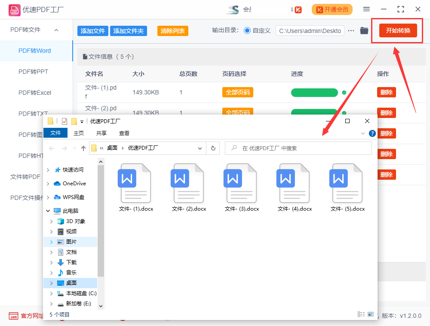Click the 官方网址 website icon
Screen dimensions: 430x326
[x=13, y=316]
